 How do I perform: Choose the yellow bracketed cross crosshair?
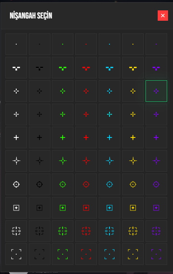[x=133, y=231]
